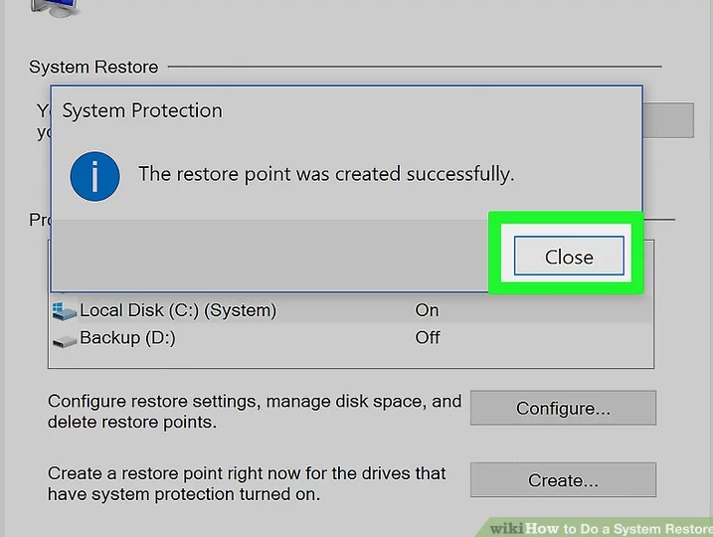Image resolution: width=713 pixels, height=537 pixels.
Task: Click the Windows drive icon beside Local Disk
Action: pos(64,311)
